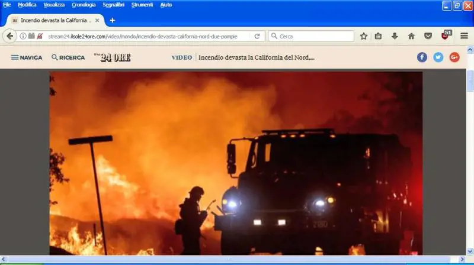The image size is (474, 265).
Task: Open a new tab with plus button
Action: tap(113, 20)
